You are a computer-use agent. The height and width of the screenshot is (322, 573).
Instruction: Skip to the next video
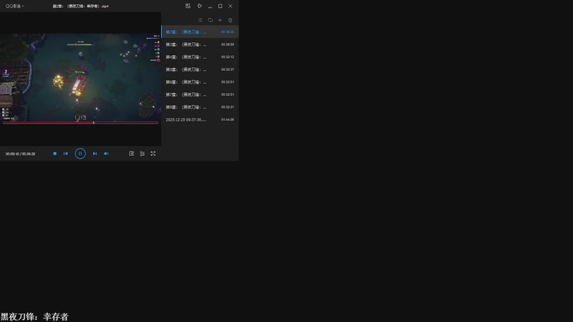point(95,154)
